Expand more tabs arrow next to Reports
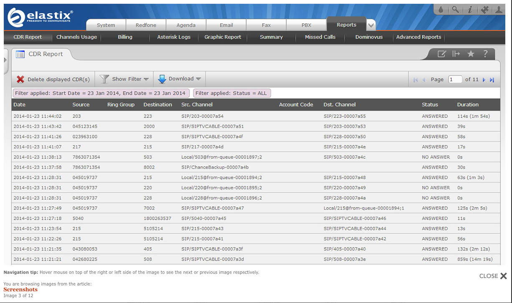Image resolution: width=512 pixels, height=303 pixels. 371,26
